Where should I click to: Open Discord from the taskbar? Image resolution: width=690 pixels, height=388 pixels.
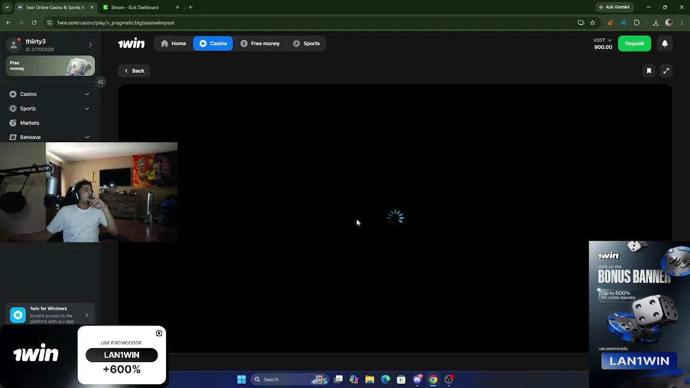pyautogui.click(x=417, y=379)
